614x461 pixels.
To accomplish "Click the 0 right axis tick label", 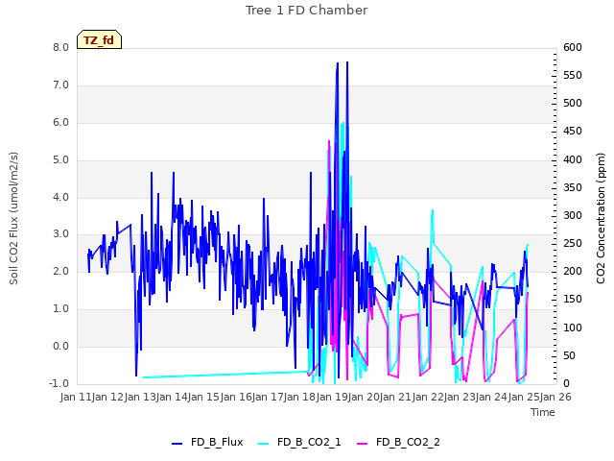I will pos(566,383).
